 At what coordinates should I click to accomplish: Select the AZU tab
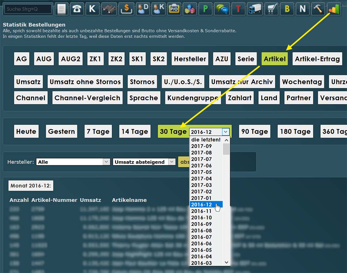pos(222,59)
